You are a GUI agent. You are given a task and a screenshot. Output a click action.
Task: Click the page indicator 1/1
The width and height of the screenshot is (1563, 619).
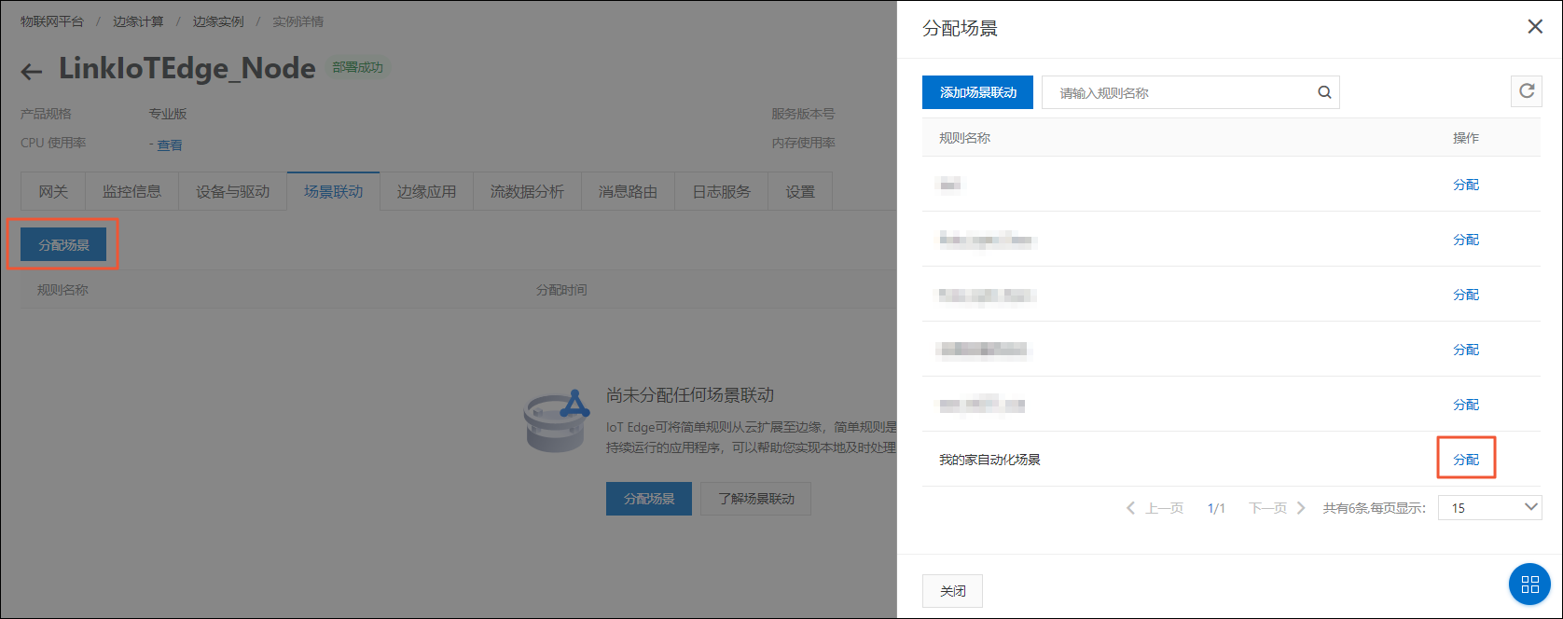(1216, 508)
